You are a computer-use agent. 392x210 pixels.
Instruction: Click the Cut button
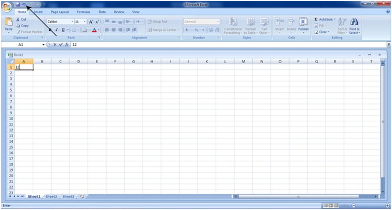[21, 20]
